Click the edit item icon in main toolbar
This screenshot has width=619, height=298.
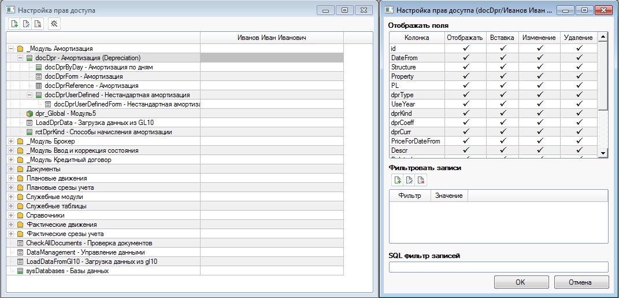(x=26, y=24)
